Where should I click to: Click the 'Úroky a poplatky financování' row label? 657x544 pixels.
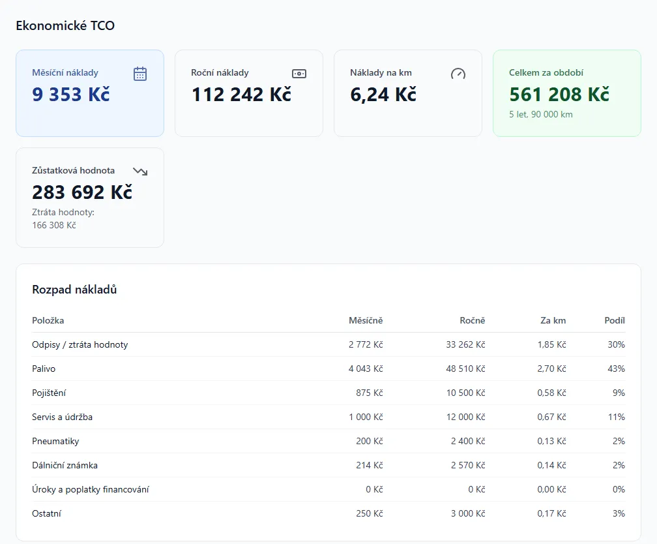click(90, 489)
